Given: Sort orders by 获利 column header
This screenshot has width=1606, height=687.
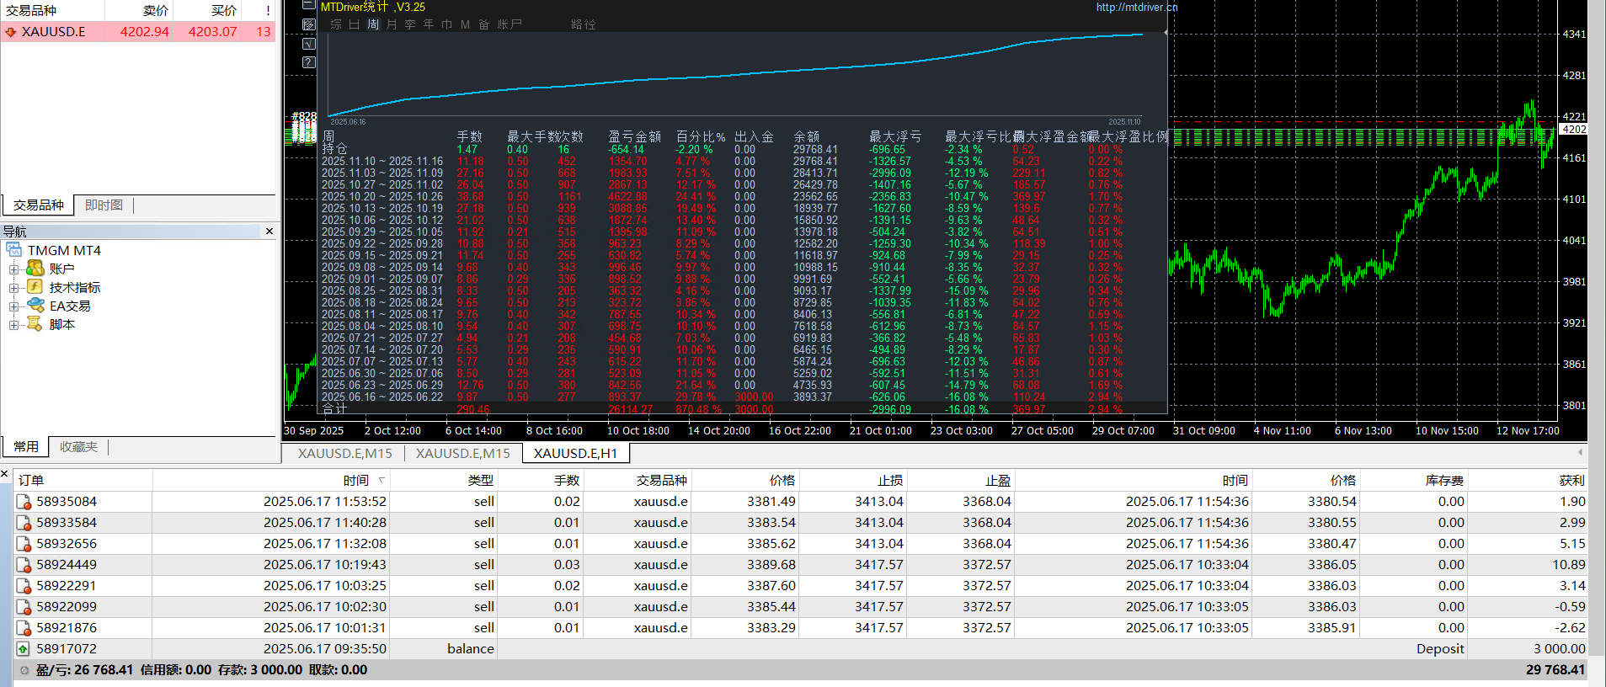Looking at the screenshot, I should [x=1571, y=480].
